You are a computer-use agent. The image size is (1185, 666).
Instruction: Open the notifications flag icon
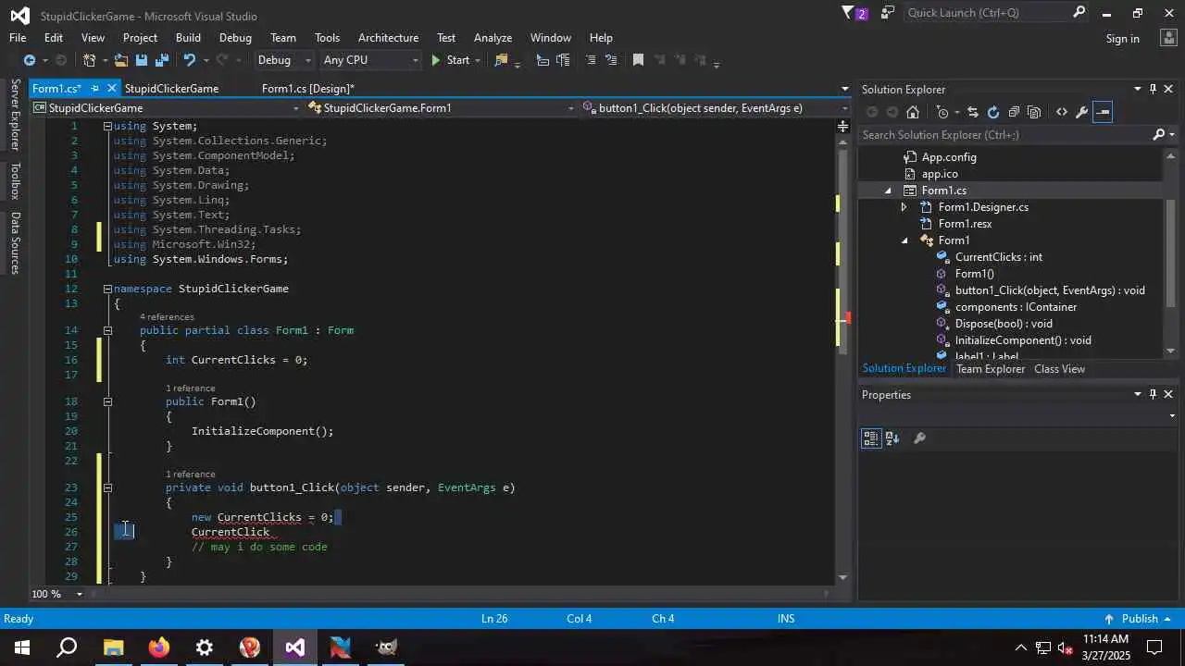click(x=854, y=13)
